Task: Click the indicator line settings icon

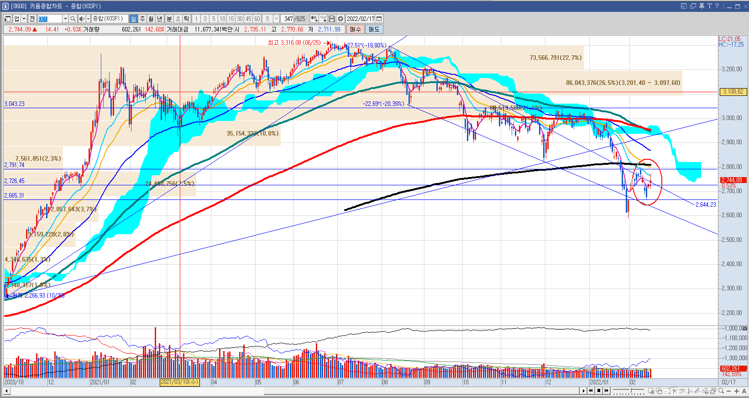Action: [323, 19]
